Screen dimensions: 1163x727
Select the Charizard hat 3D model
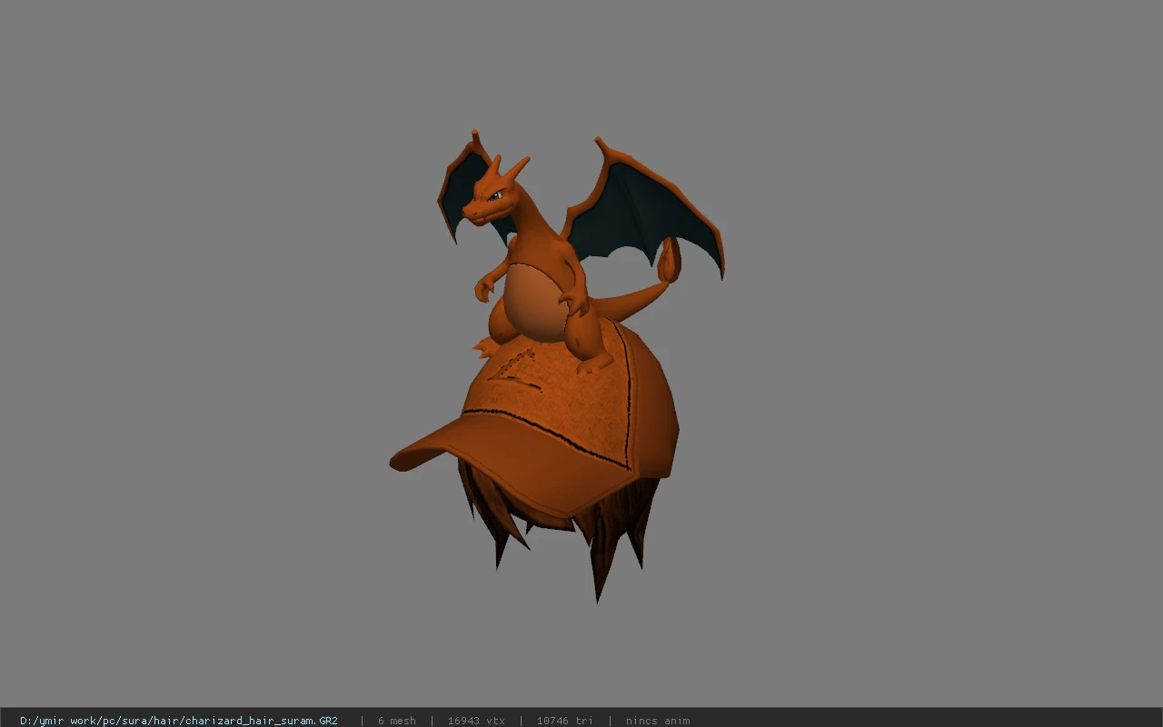pos(556,368)
